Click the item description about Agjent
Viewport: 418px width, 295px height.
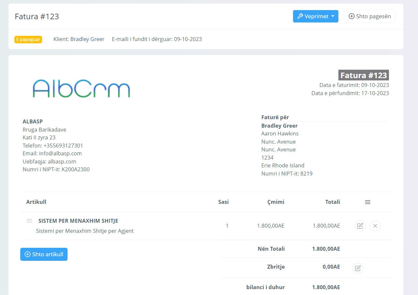coord(85,231)
